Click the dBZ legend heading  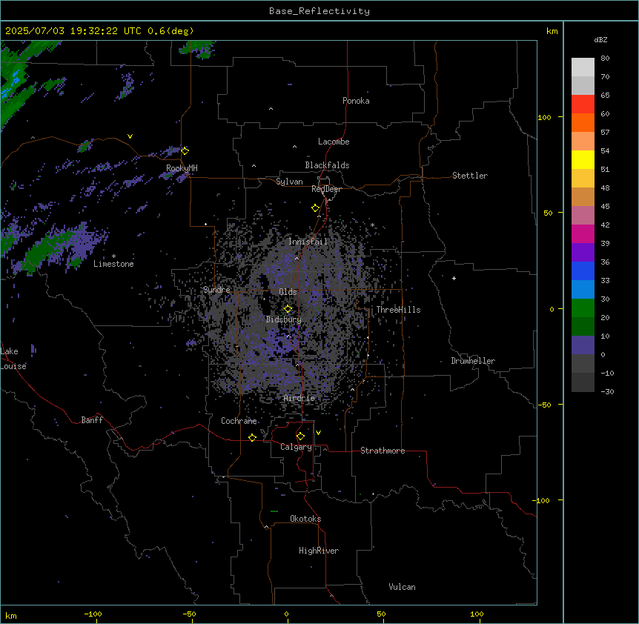(x=600, y=40)
